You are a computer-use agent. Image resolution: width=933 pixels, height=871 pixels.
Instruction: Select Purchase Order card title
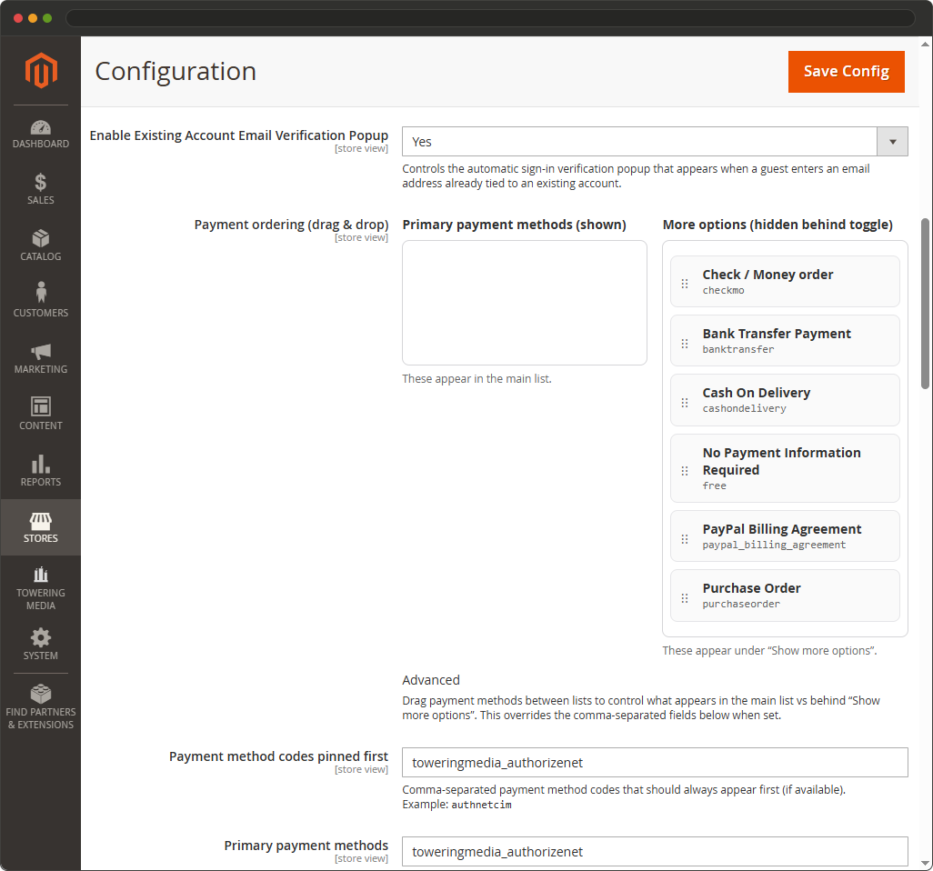[x=751, y=588]
